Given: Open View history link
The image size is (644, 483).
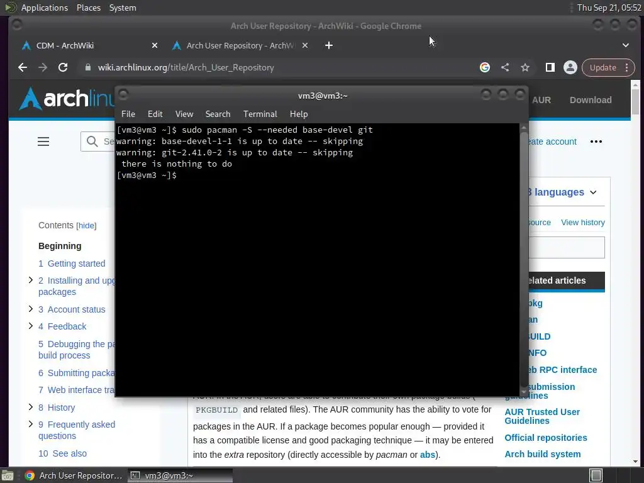Looking at the screenshot, I should point(583,222).
